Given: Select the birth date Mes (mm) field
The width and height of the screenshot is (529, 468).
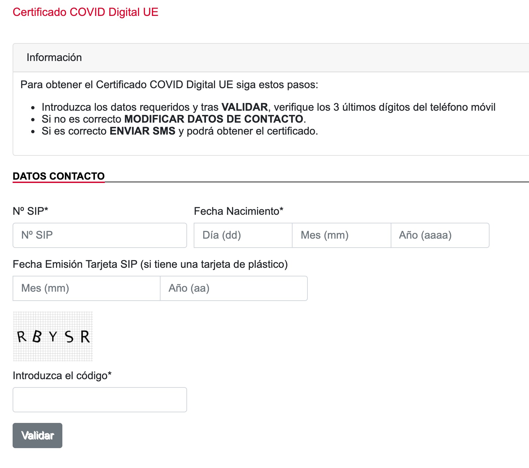Looking at the screenshot, I should pyautogui.click(x=341, y=235).
